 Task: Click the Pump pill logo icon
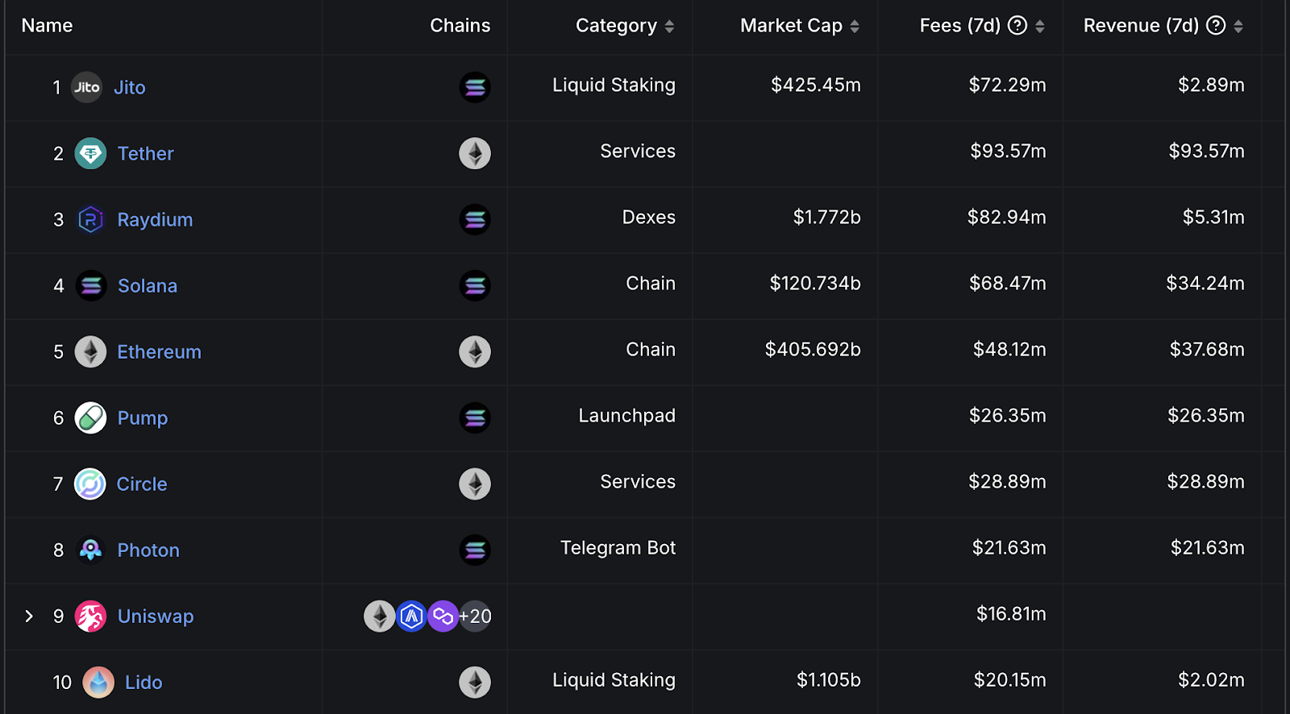[x=90, y=417]
